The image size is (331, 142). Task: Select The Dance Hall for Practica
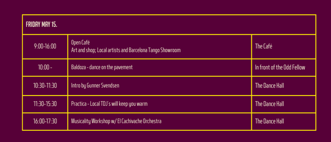click(x=269, y=104)
